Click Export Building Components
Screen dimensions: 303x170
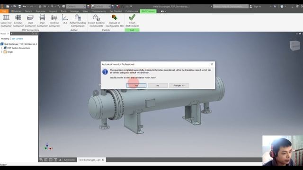click(96, 21)
